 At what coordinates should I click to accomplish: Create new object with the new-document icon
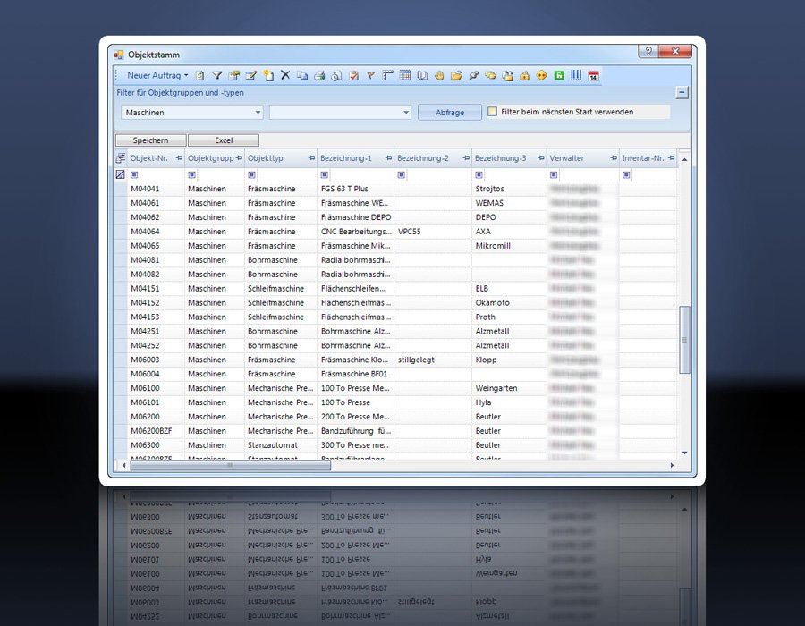click(x=268, y=75)
